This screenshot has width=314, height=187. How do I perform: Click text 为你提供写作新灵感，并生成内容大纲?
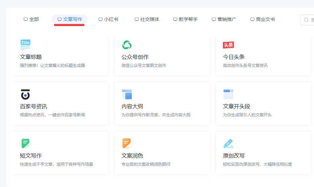click(x=156, y=115)
